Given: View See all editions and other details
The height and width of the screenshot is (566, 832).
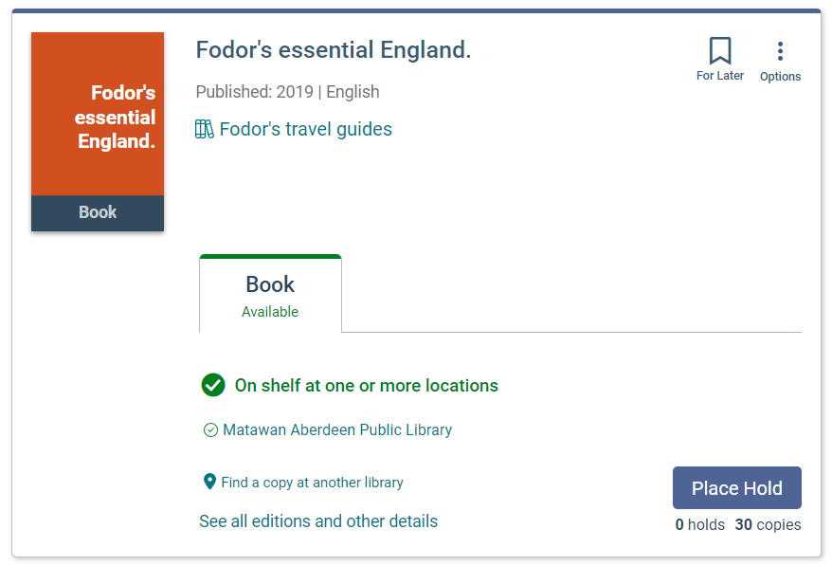Looking at the screenshot, I should [318, 521].
